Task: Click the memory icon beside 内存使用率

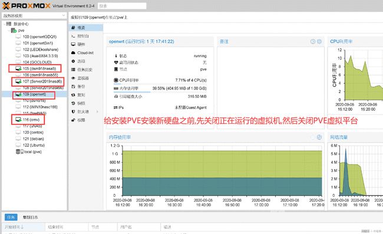Action: tap(116, 88)
